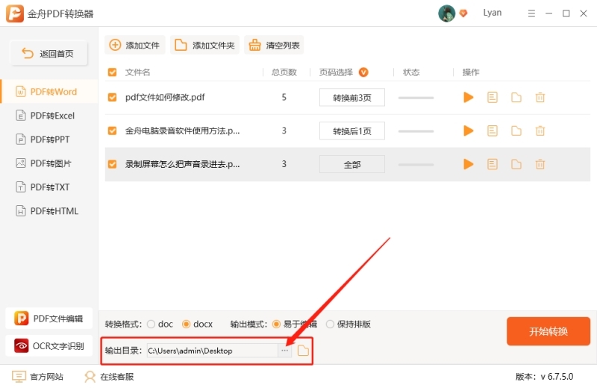Click the 状态 column header
The width and height of the screenshot is (597, 388).
click(411, 72)
